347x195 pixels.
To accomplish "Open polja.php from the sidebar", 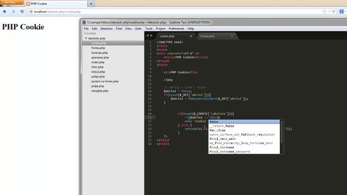I will [x=98, y=86].
